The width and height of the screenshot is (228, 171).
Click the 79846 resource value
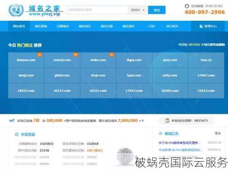pos(44,164)
